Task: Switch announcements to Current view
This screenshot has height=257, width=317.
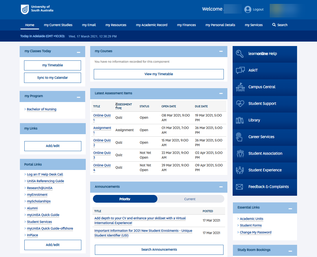Action: [190, 199]
